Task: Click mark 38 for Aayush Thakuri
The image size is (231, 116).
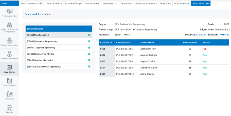Action: tap(190, 61)
